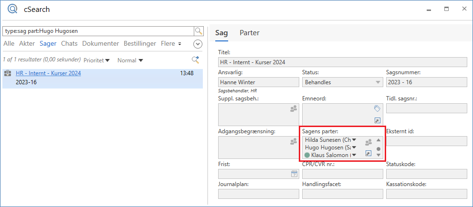Click the CPR/CVR nr. field

pyautogui.click(x=342, y=174)
